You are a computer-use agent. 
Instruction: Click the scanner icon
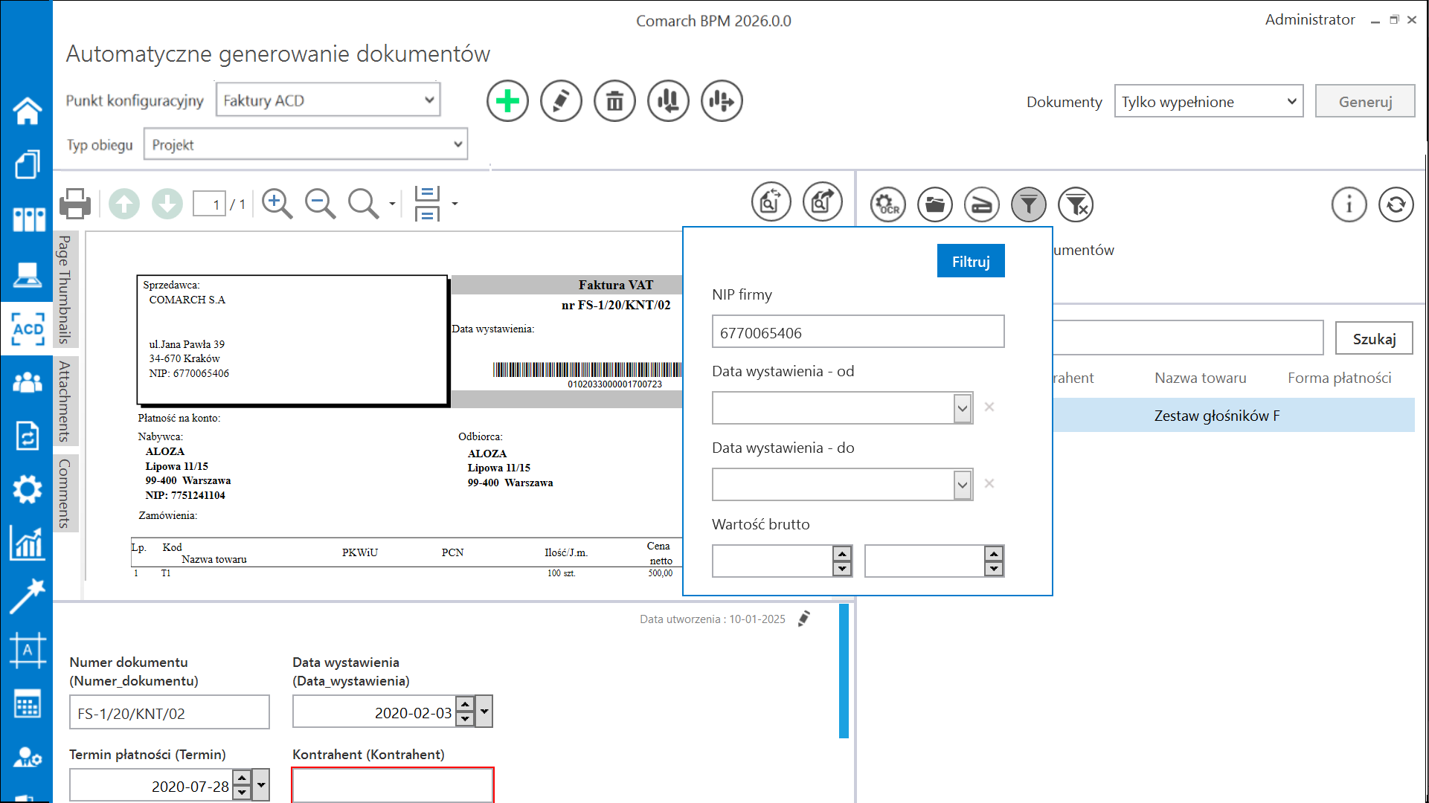coord(981,204)
